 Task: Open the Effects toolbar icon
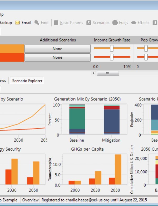pyautogui.click(x=134, y=23)
